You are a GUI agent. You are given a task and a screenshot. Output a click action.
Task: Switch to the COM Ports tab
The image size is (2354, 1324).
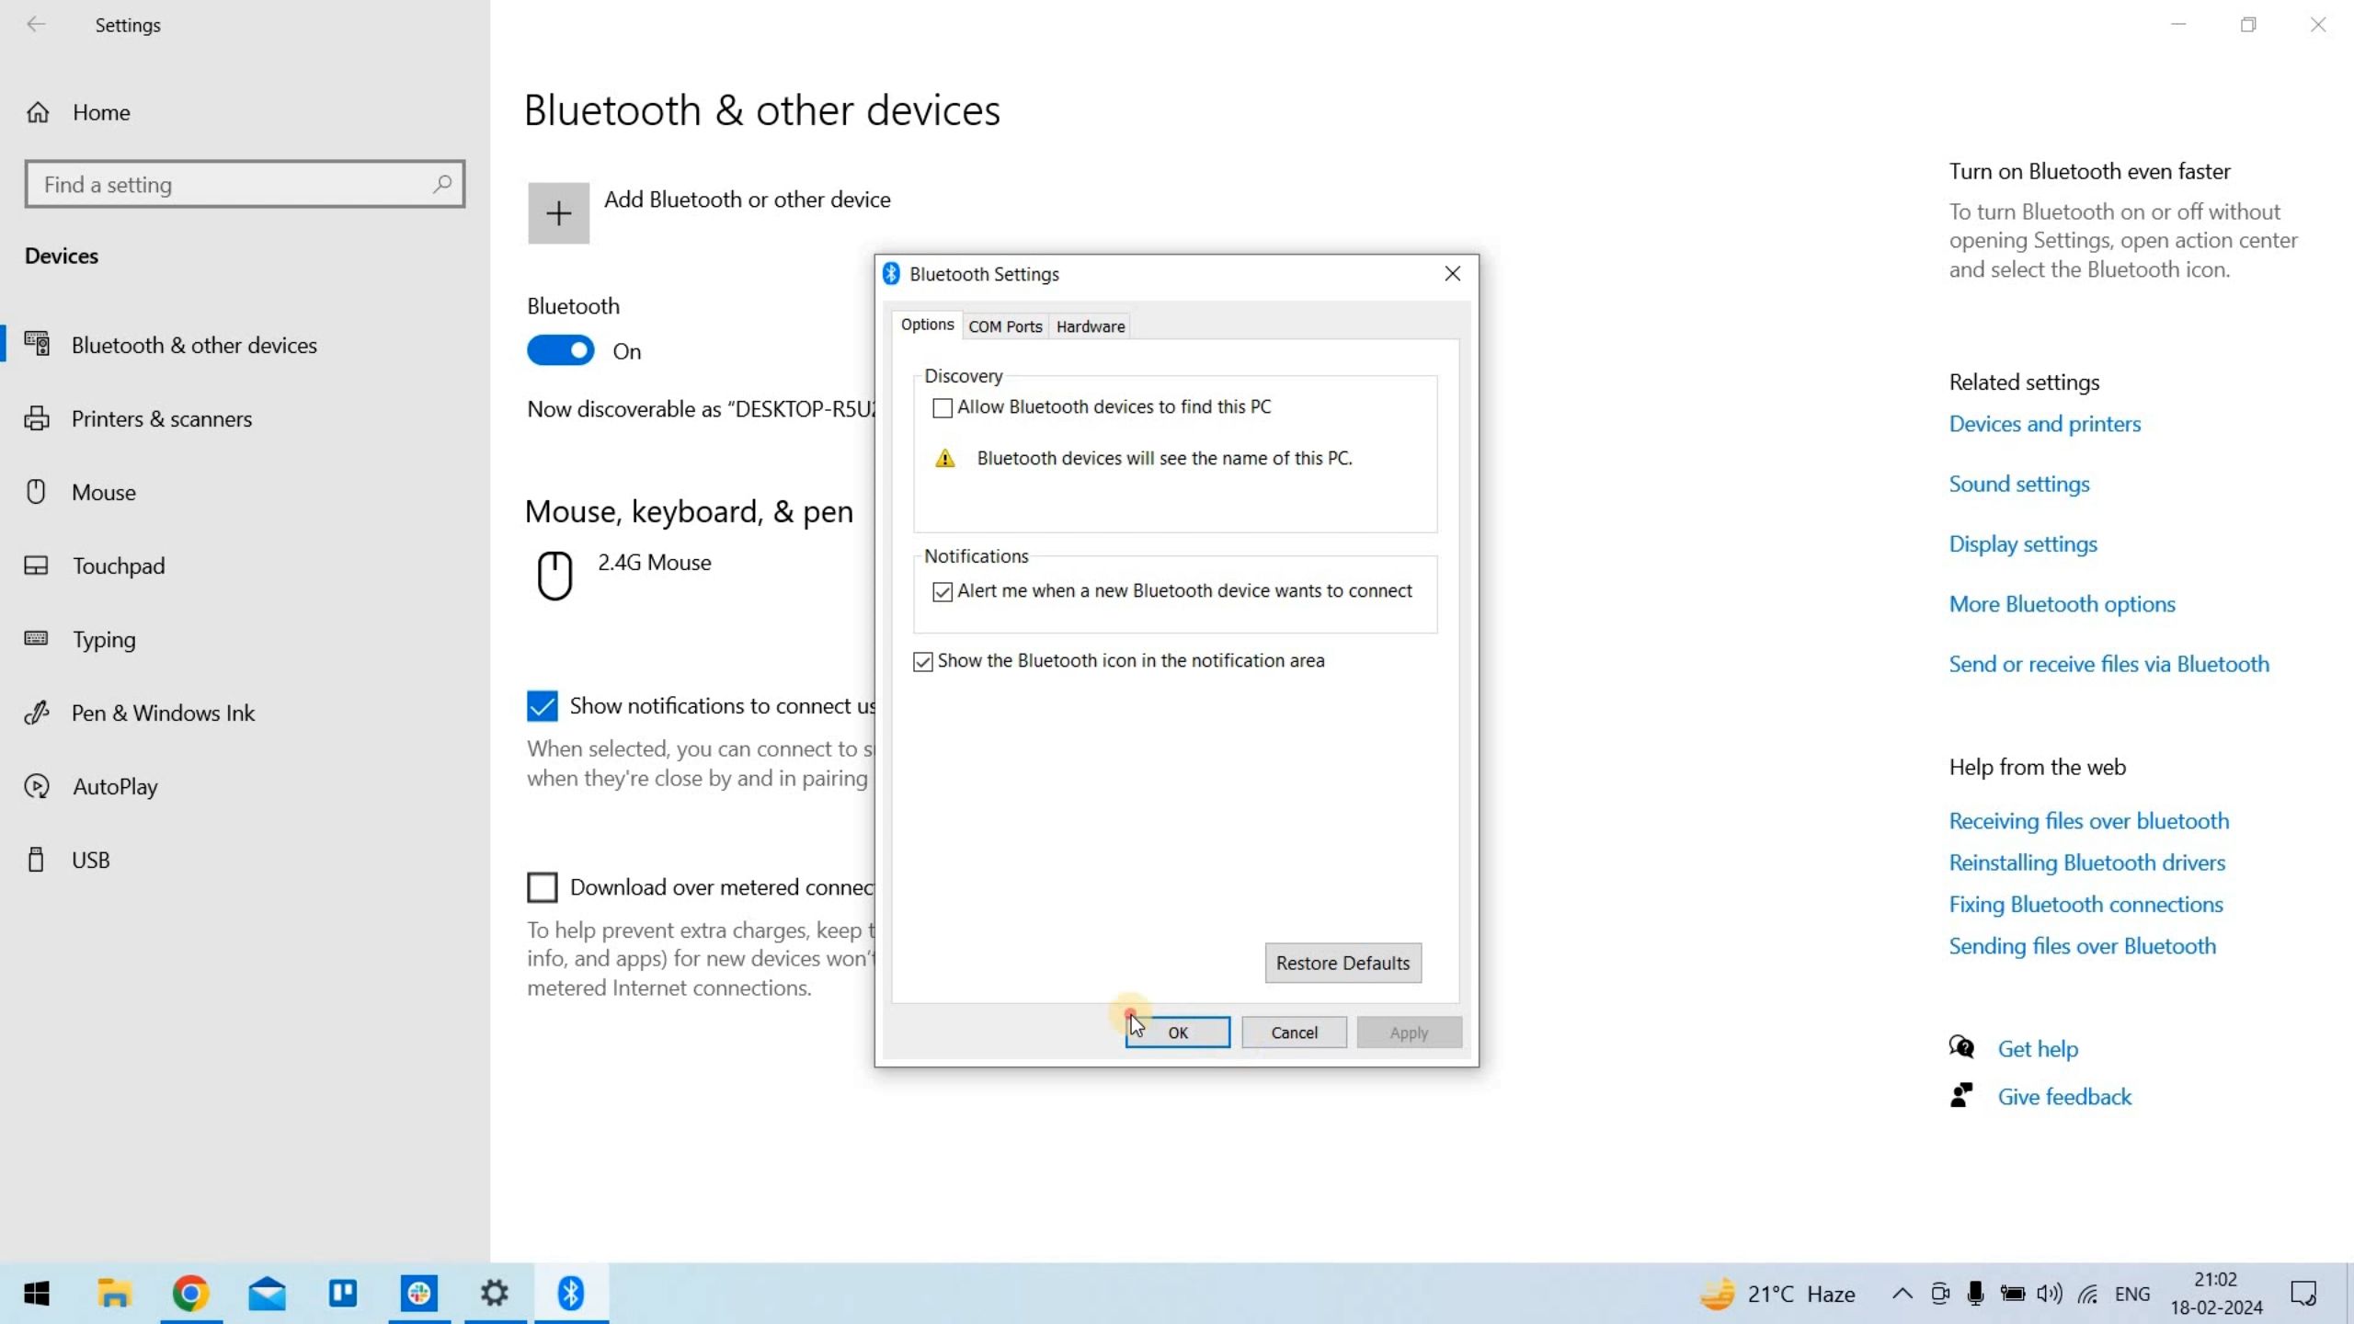point(1004,326)
